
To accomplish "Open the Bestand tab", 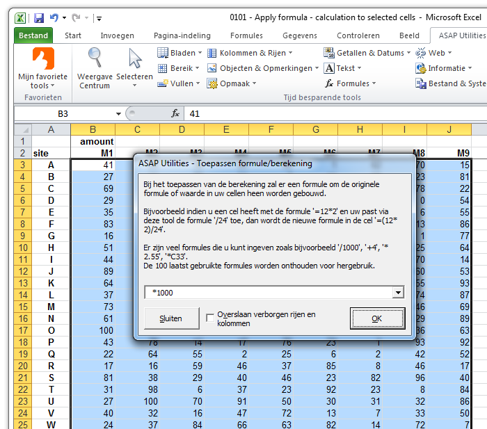I will click(x=33, y=35).
